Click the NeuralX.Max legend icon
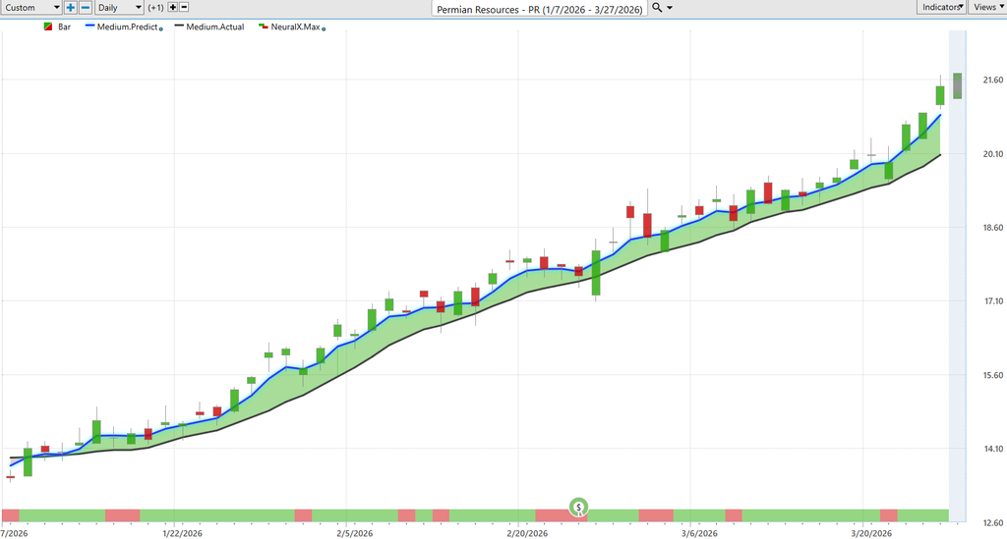The height and width of the screenshot is (539, 1007). pos(263,27)
